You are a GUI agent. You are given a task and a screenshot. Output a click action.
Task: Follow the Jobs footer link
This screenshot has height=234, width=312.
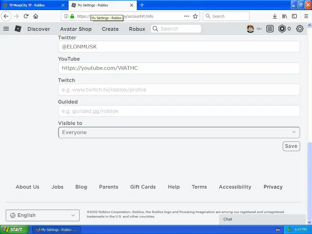coord(57,187)
